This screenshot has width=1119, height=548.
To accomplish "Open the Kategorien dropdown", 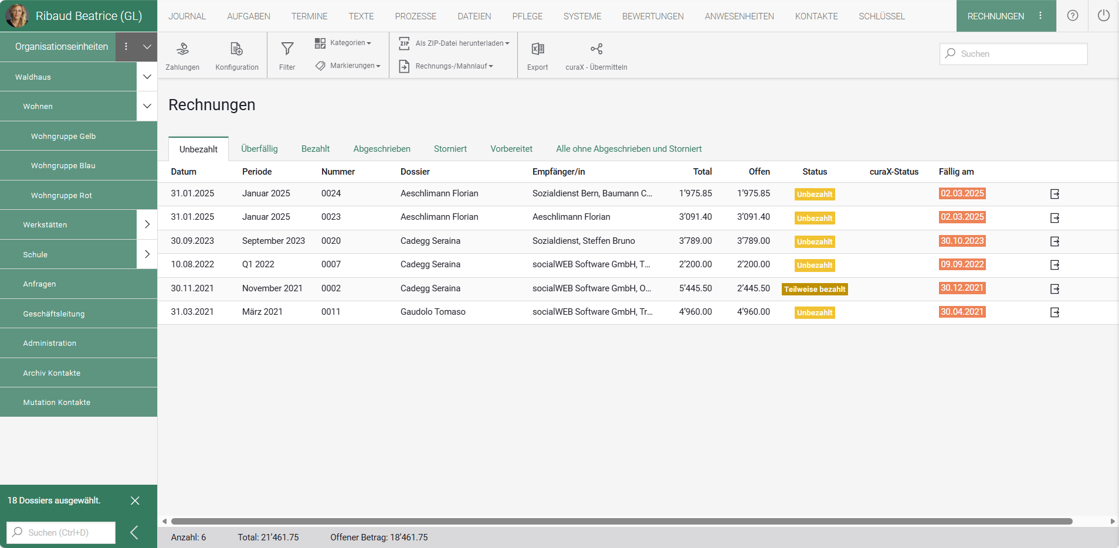I will pos(343,43).
